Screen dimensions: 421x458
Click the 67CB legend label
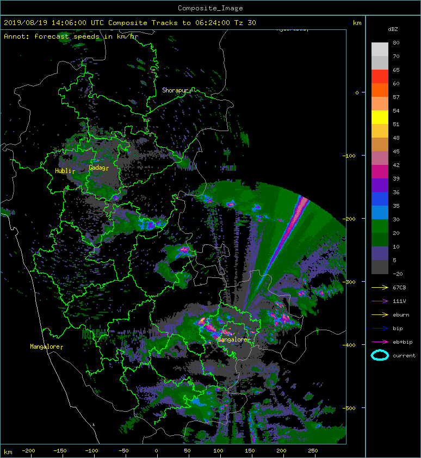pos(399,287)
